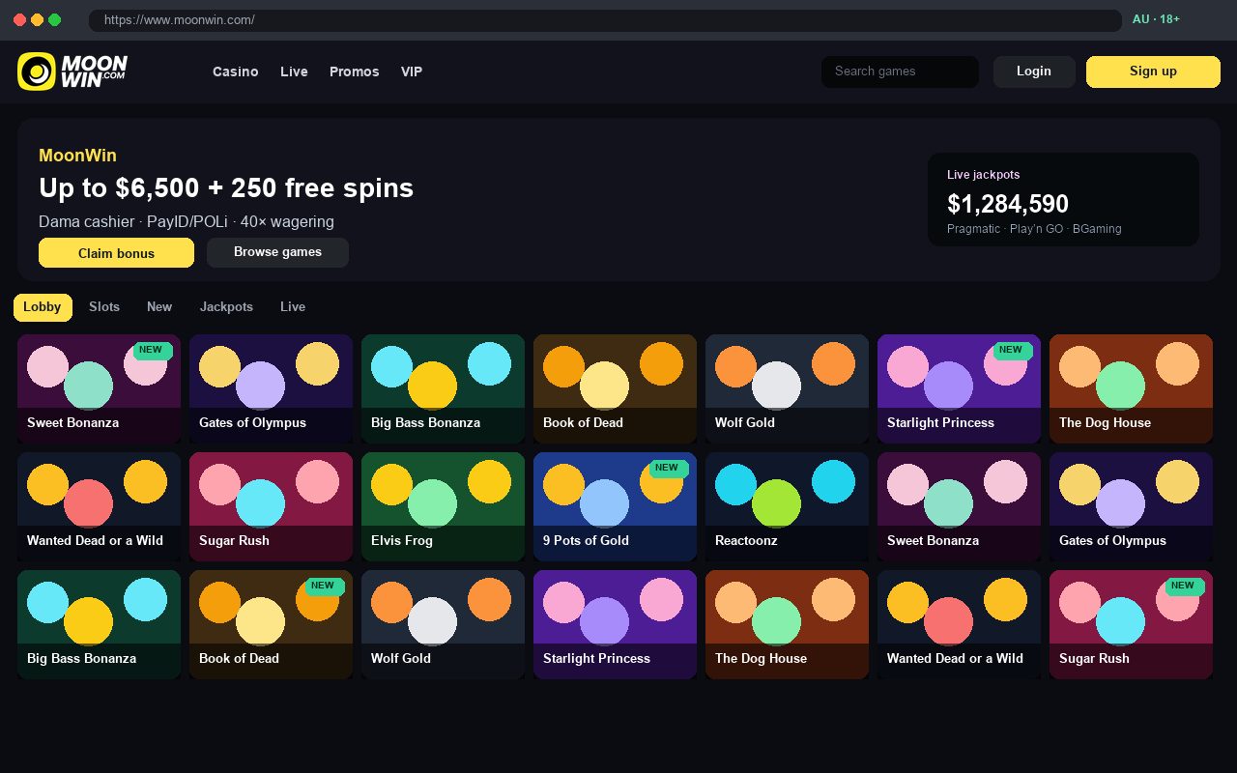Click the "Pragmatic · Play'n GO · BGaming" providers line

[1034, 229]
